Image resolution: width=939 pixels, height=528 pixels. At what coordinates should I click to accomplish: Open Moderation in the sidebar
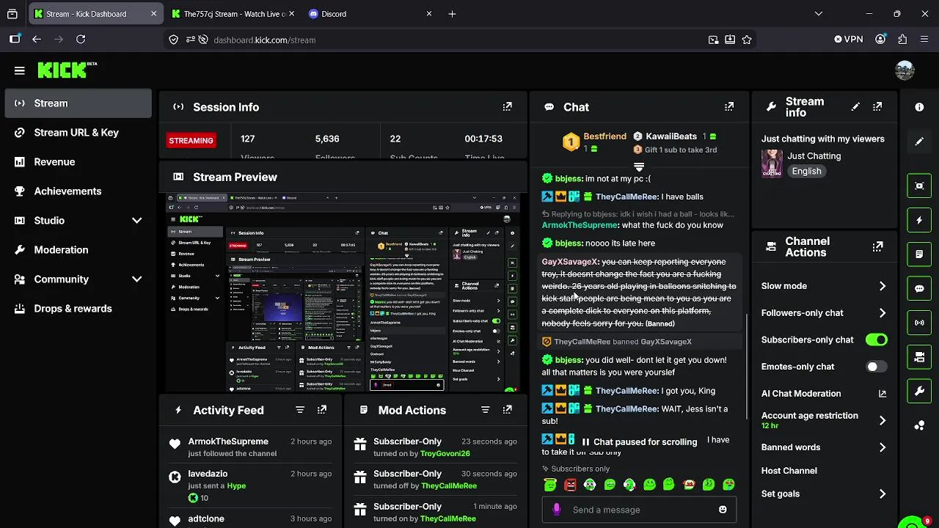click(x=78, y=250)
